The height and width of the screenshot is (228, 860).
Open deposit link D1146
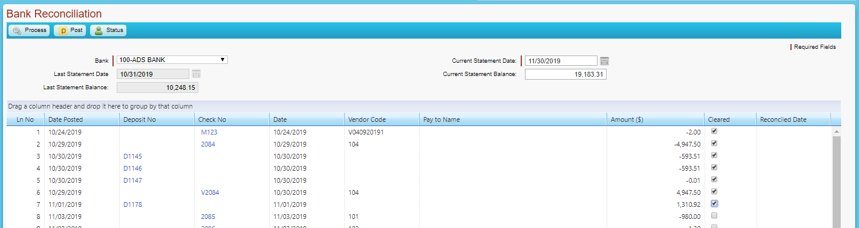[132, 168]
